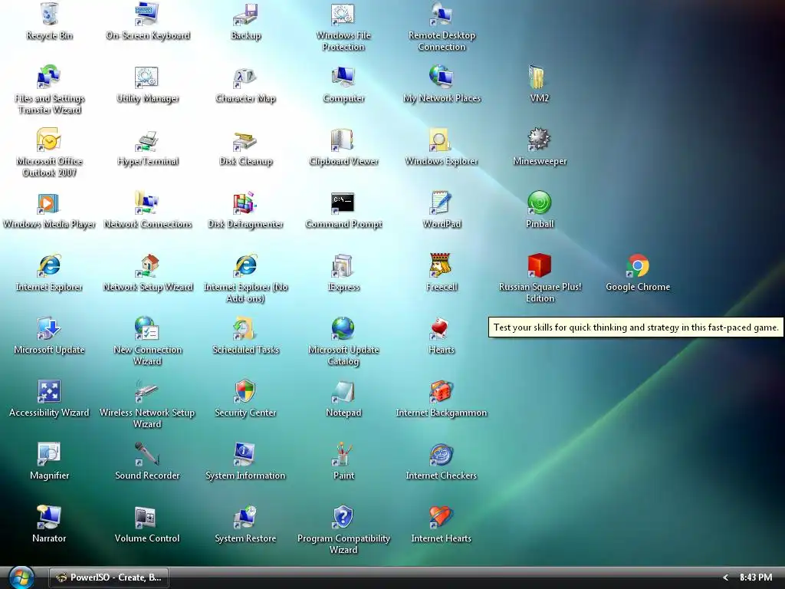This screenshot has height=589, width=785.
Task: Select the Disk Defragmenter icon
Action: pyautogui.click(x=245, y=202)
